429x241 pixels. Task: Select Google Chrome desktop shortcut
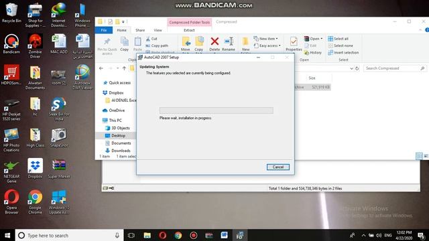point(35,202)
